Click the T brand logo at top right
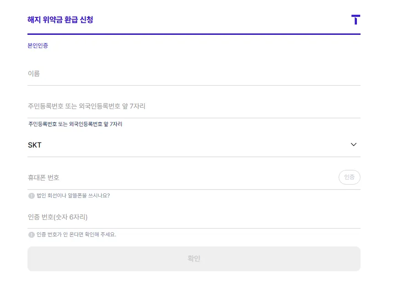Screen dimensions: 404x290 (x=356, y=20)
